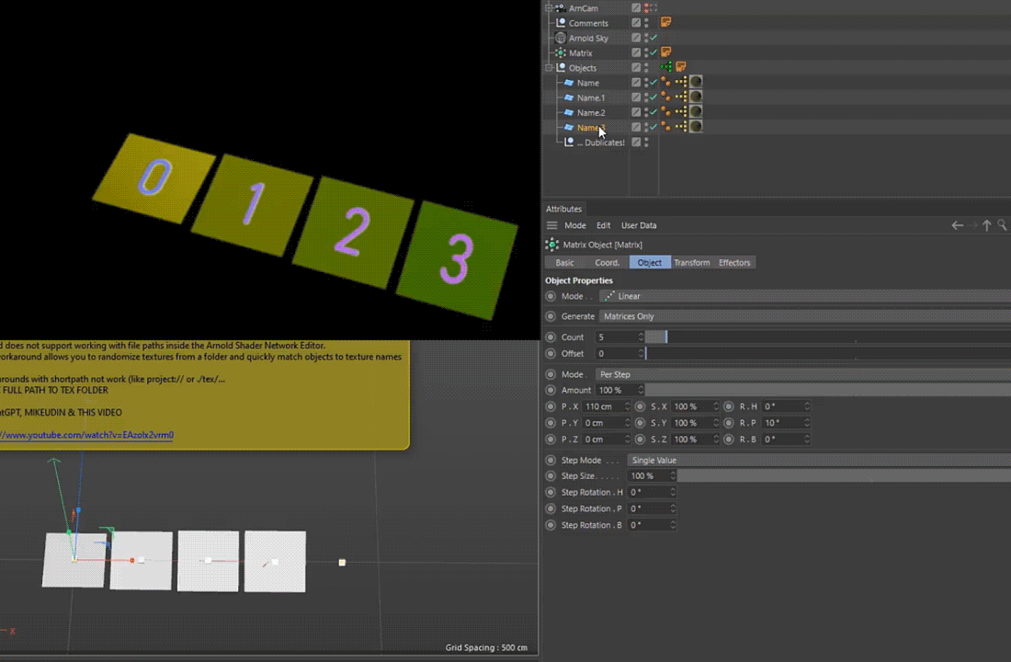Switch to the Effectors tab
The height and width of the screenshot is (662, 1011).
coord(734,263)
